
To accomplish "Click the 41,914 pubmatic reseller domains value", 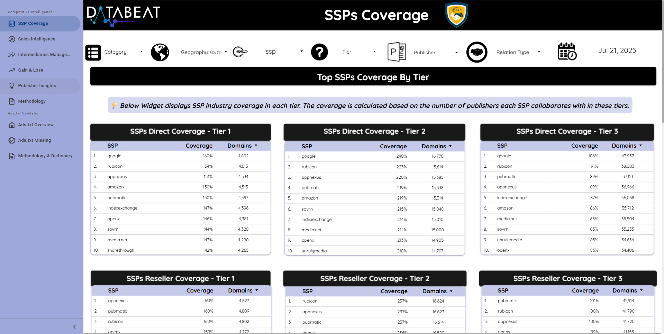I will click(628, 301).
